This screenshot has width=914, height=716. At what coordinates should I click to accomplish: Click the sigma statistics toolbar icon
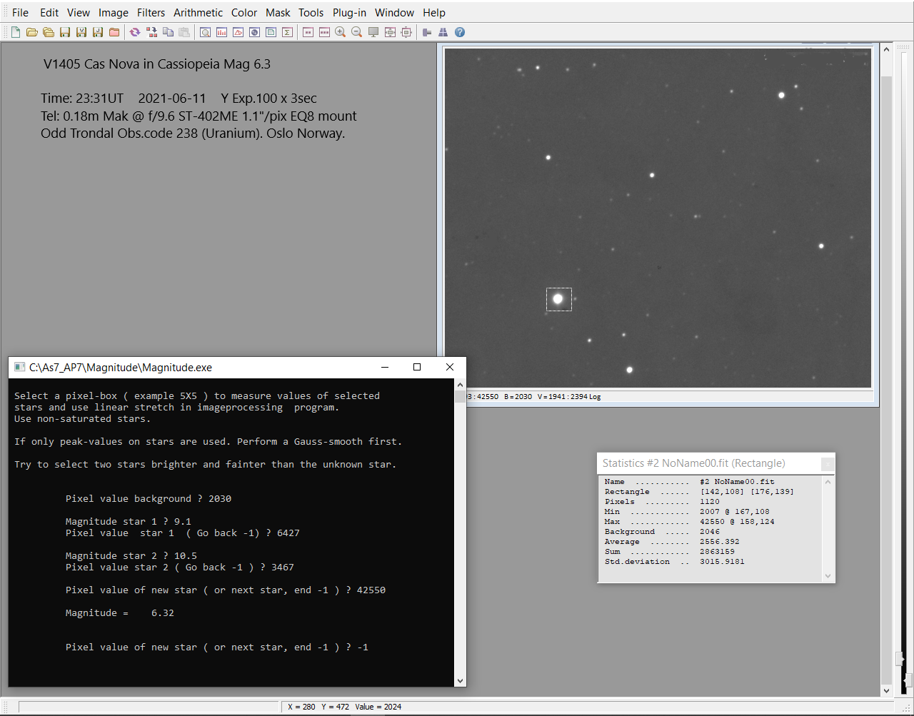(287, 32)
